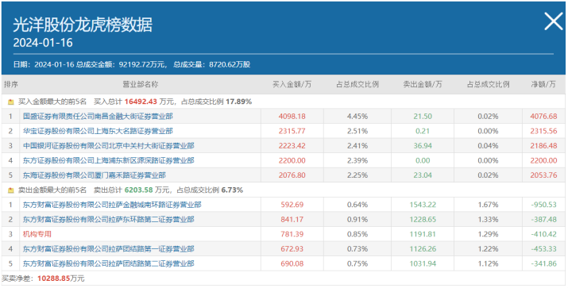Click the 卖出金额/万 column header
The height and width of the screenshot is (288, 568).
[423, 84]
